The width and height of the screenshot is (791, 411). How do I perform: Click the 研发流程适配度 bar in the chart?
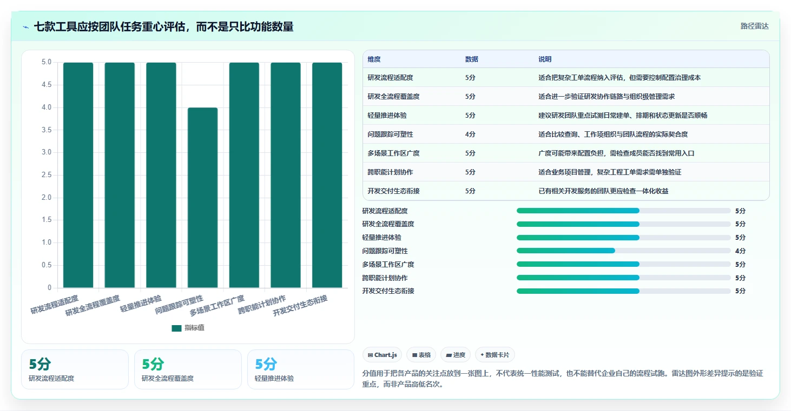(78, 175)
